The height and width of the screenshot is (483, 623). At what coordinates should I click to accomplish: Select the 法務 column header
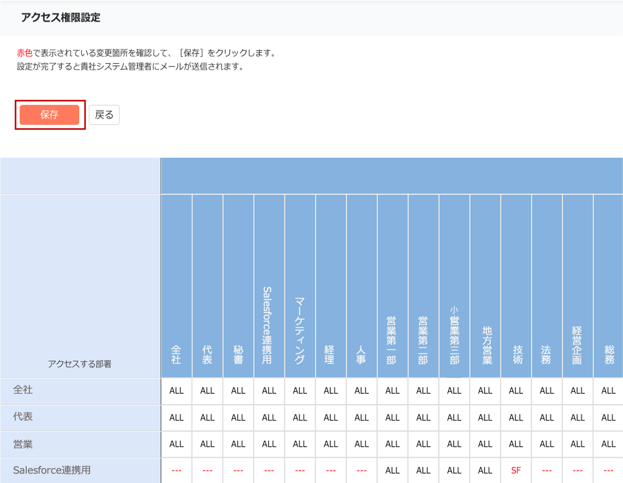coord(547,286)
